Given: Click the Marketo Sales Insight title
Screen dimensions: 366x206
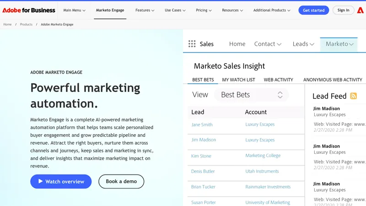Looking at the screenshot, I should click(229, 66).
